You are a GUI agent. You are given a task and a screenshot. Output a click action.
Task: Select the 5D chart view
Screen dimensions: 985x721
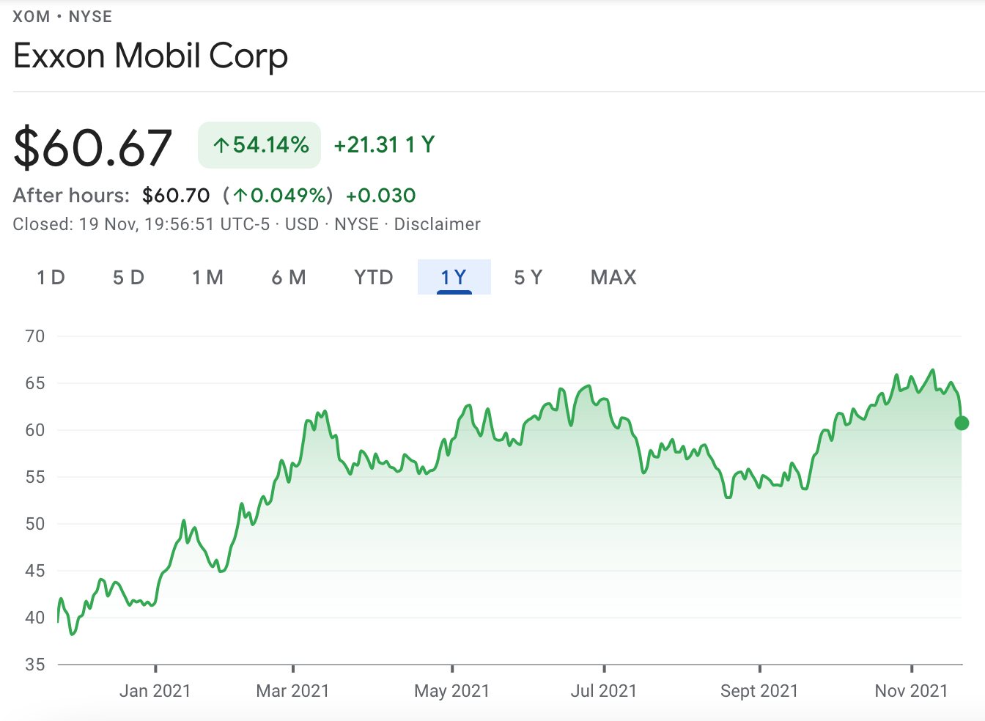tap(128, 277)
